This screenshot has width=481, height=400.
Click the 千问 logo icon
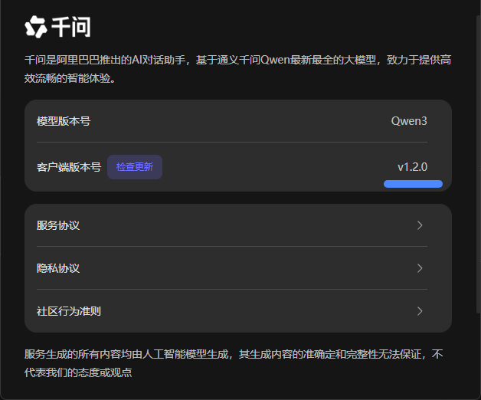(36, 27)
